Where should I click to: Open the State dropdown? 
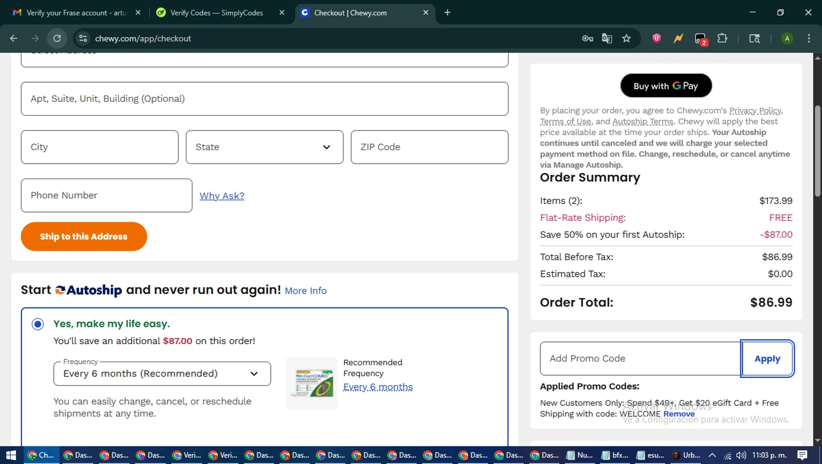265,147
